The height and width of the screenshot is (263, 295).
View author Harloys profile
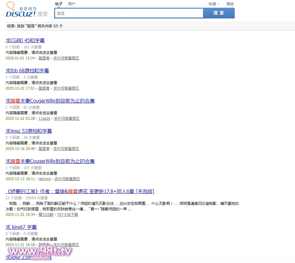[x=44, y=179]
